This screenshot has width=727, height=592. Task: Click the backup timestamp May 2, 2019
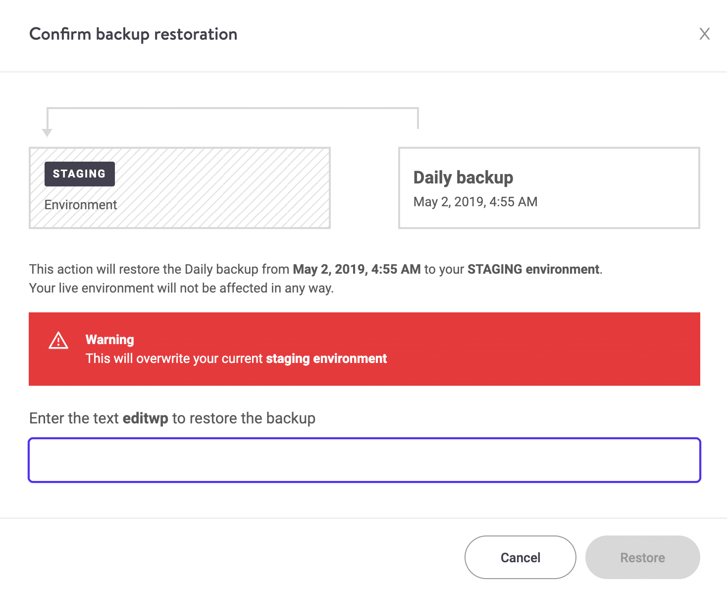click(x=475, y=202)
